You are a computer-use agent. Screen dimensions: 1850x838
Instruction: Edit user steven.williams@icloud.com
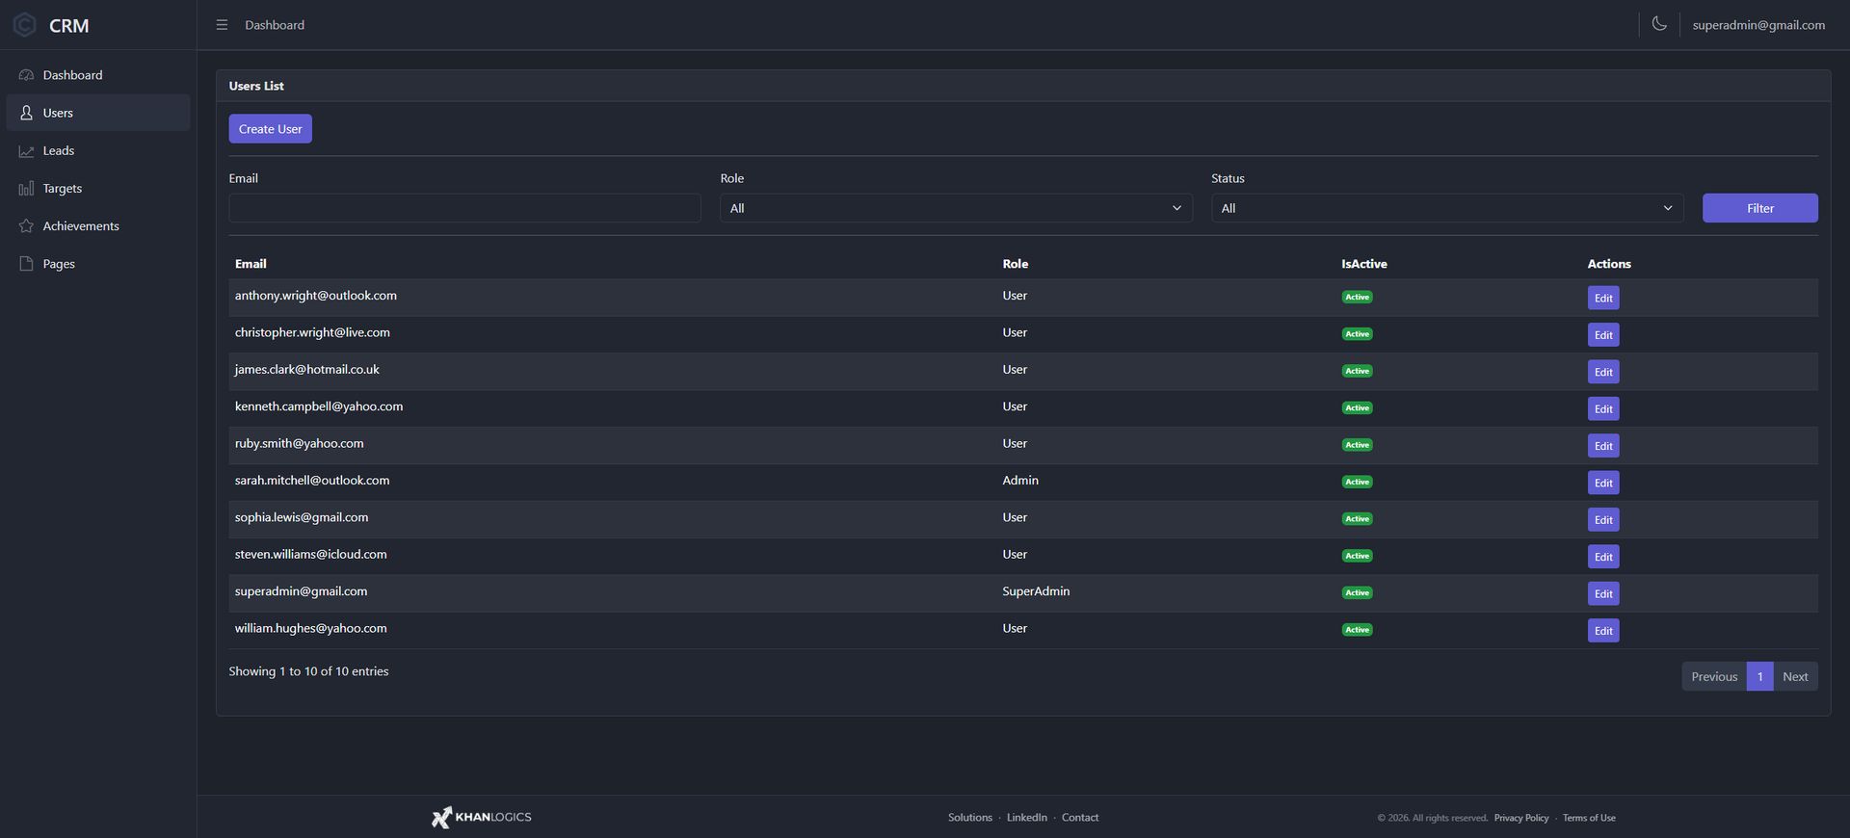pos(1603,557)
